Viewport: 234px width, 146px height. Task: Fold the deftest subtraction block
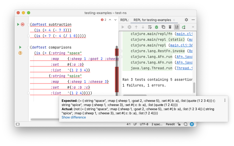[x=28, y=24]
